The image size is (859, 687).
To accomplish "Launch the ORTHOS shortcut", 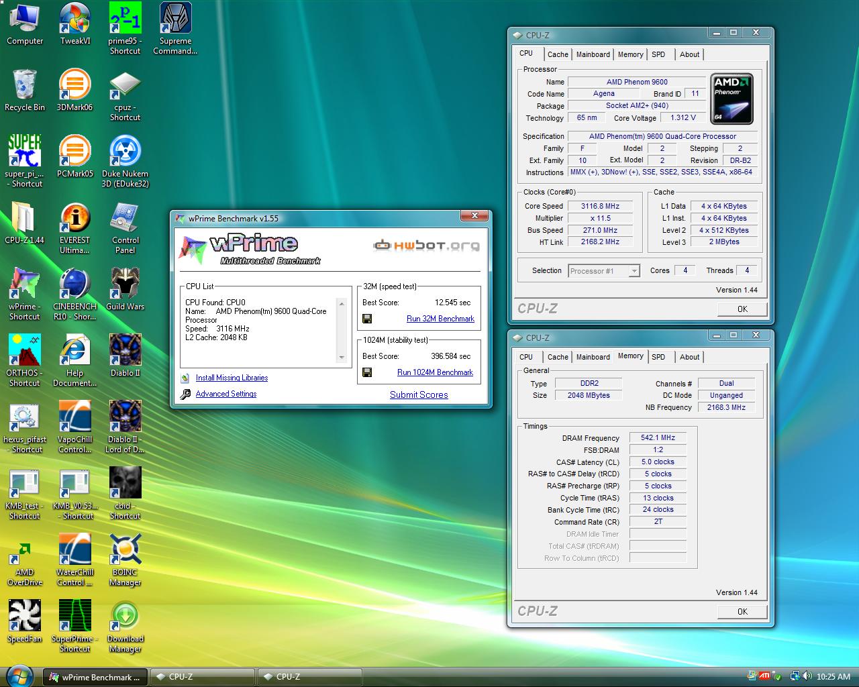I will pyautogui.click(x=25, y=360).
